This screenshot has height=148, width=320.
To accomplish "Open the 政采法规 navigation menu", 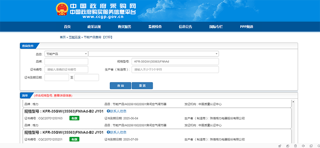I will 94,27.
